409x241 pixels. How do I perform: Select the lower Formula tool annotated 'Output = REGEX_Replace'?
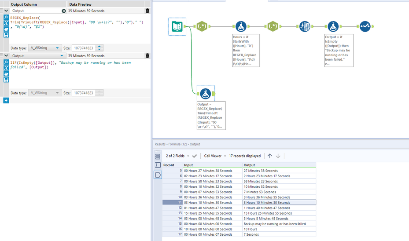pyautogui.click(x=205, y=94)
